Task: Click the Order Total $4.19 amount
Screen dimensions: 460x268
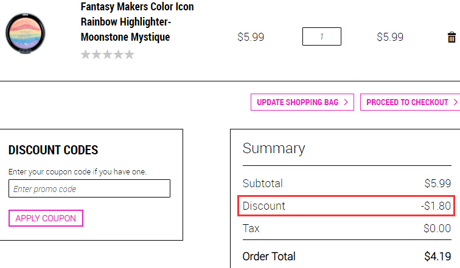Action: click(x=437, y=256)
